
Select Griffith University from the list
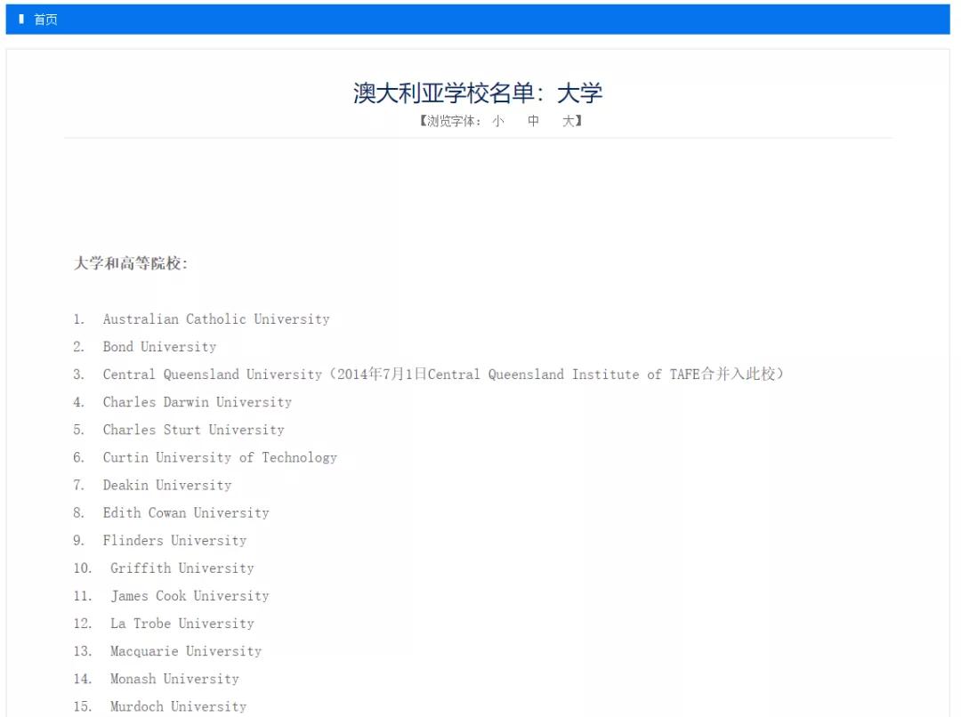coord(182,568)
